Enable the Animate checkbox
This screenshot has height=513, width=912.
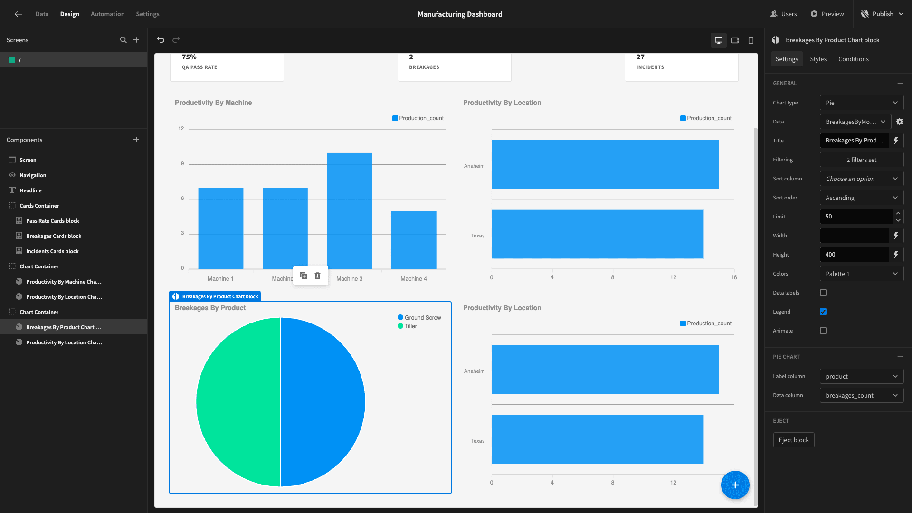[823, 331]
